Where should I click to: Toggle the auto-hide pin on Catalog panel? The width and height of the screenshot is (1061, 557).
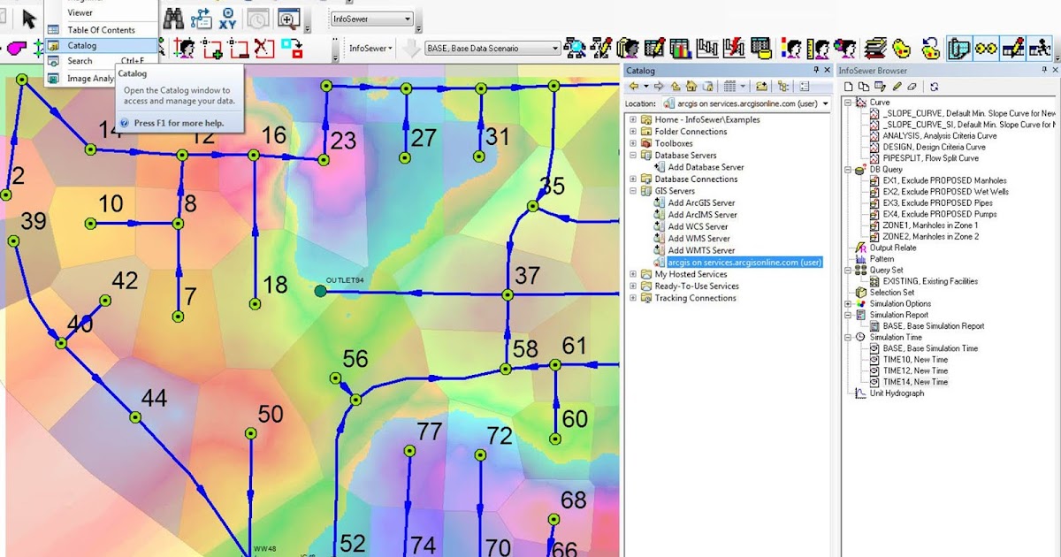(x=816, y=70)
